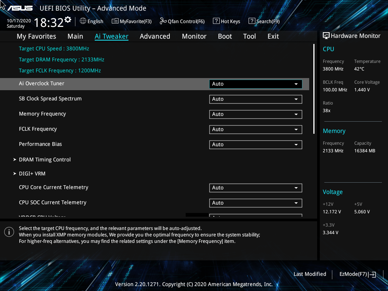388x291 pixels.
Task: Click the Hot Keys question mark icon
Action: tap(216, 21)
